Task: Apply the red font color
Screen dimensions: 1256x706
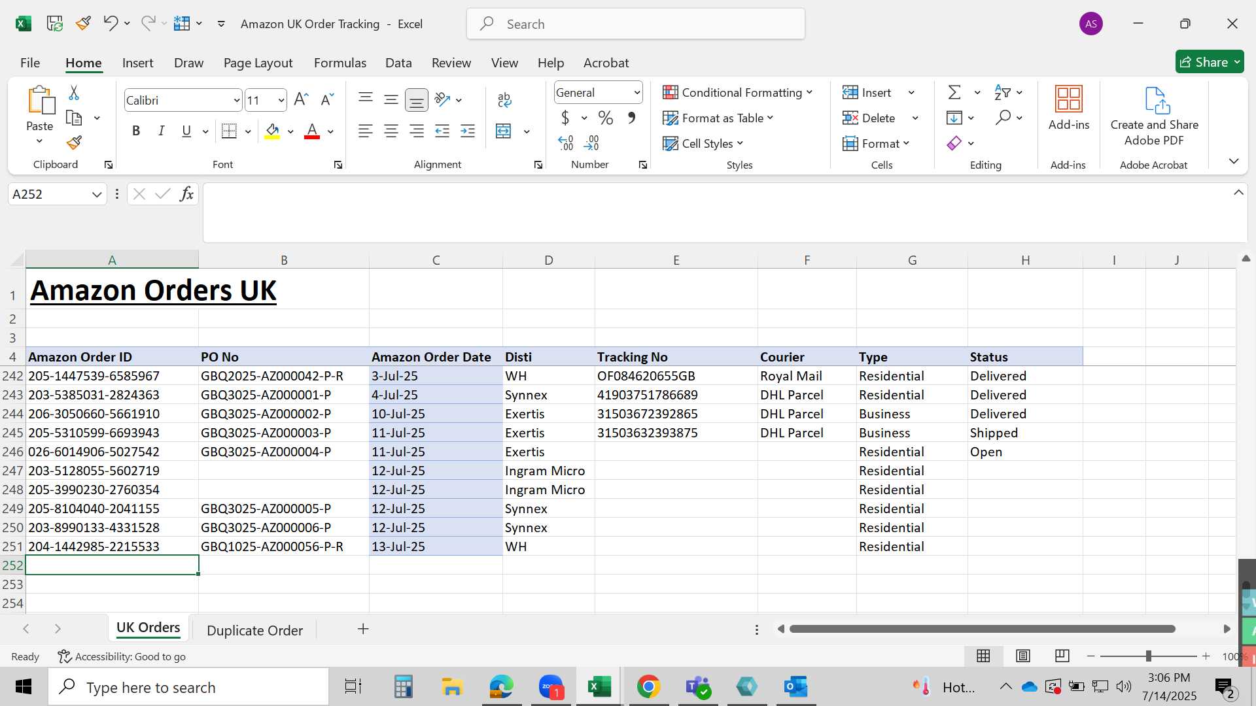Action: click(x=312, y=131)
